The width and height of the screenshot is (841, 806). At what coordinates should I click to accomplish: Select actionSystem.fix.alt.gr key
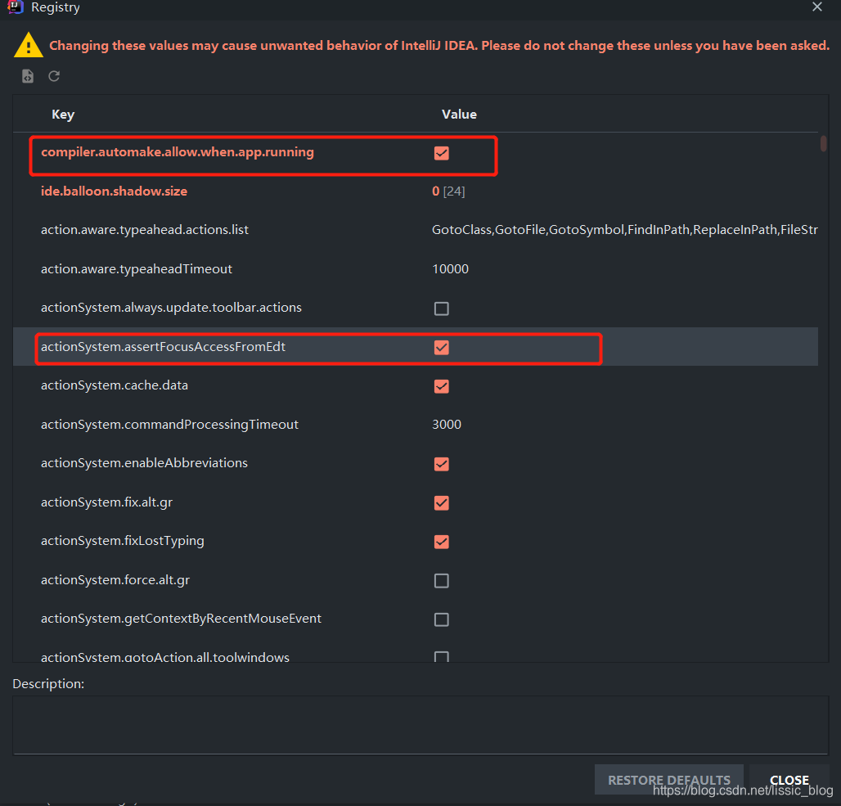coord(106,502)
